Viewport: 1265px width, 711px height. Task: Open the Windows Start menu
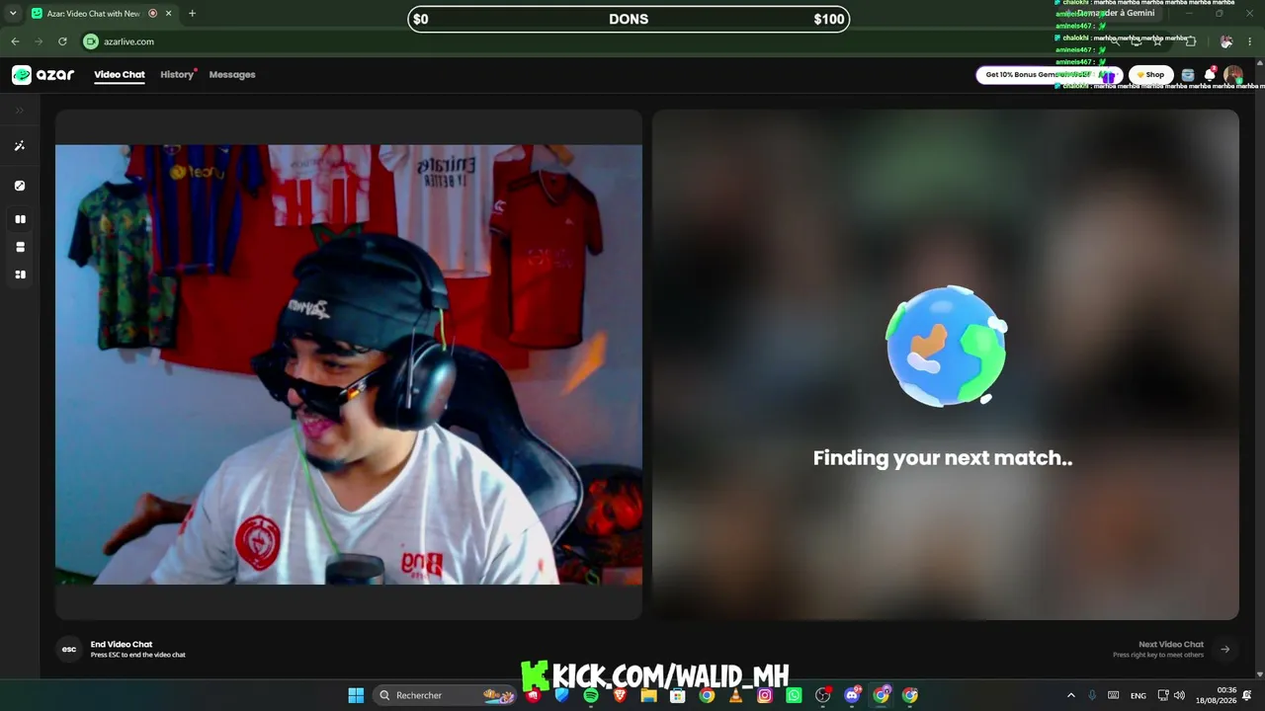coord(356,695)
